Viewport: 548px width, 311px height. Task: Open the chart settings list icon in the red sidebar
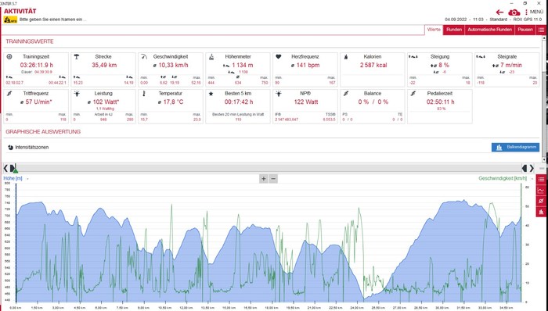tap(542, 180)
